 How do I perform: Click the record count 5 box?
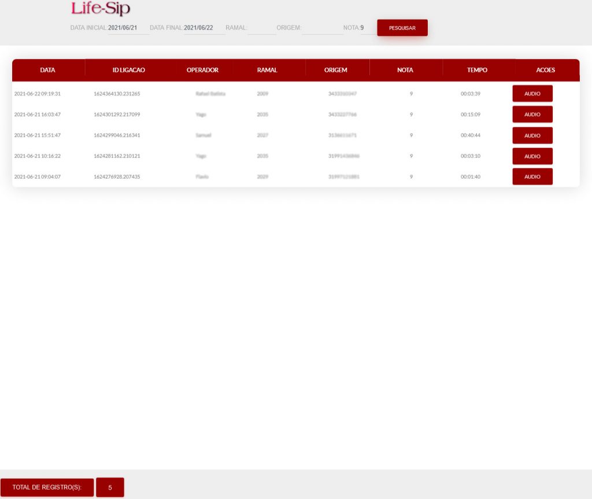[110, 487]
